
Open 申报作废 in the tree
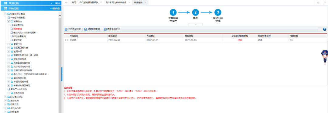[x=18, y=40]
